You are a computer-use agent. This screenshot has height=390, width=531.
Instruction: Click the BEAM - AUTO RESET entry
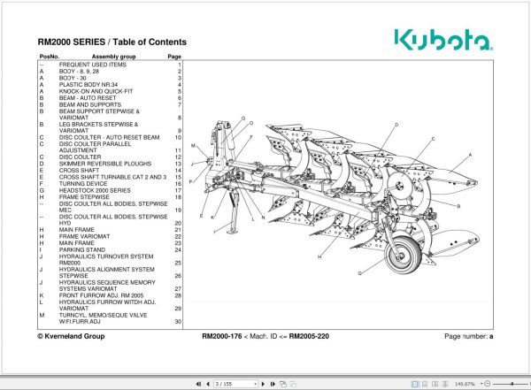(88, 98)
